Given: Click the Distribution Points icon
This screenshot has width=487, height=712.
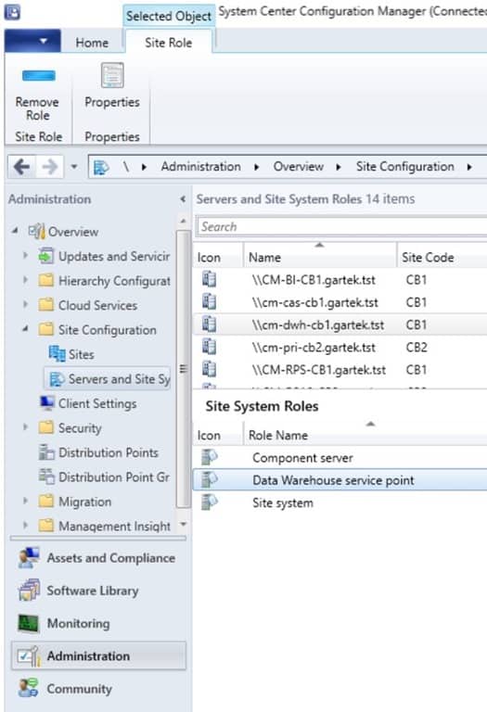Looking at the screenshot, I should [46, 452].
